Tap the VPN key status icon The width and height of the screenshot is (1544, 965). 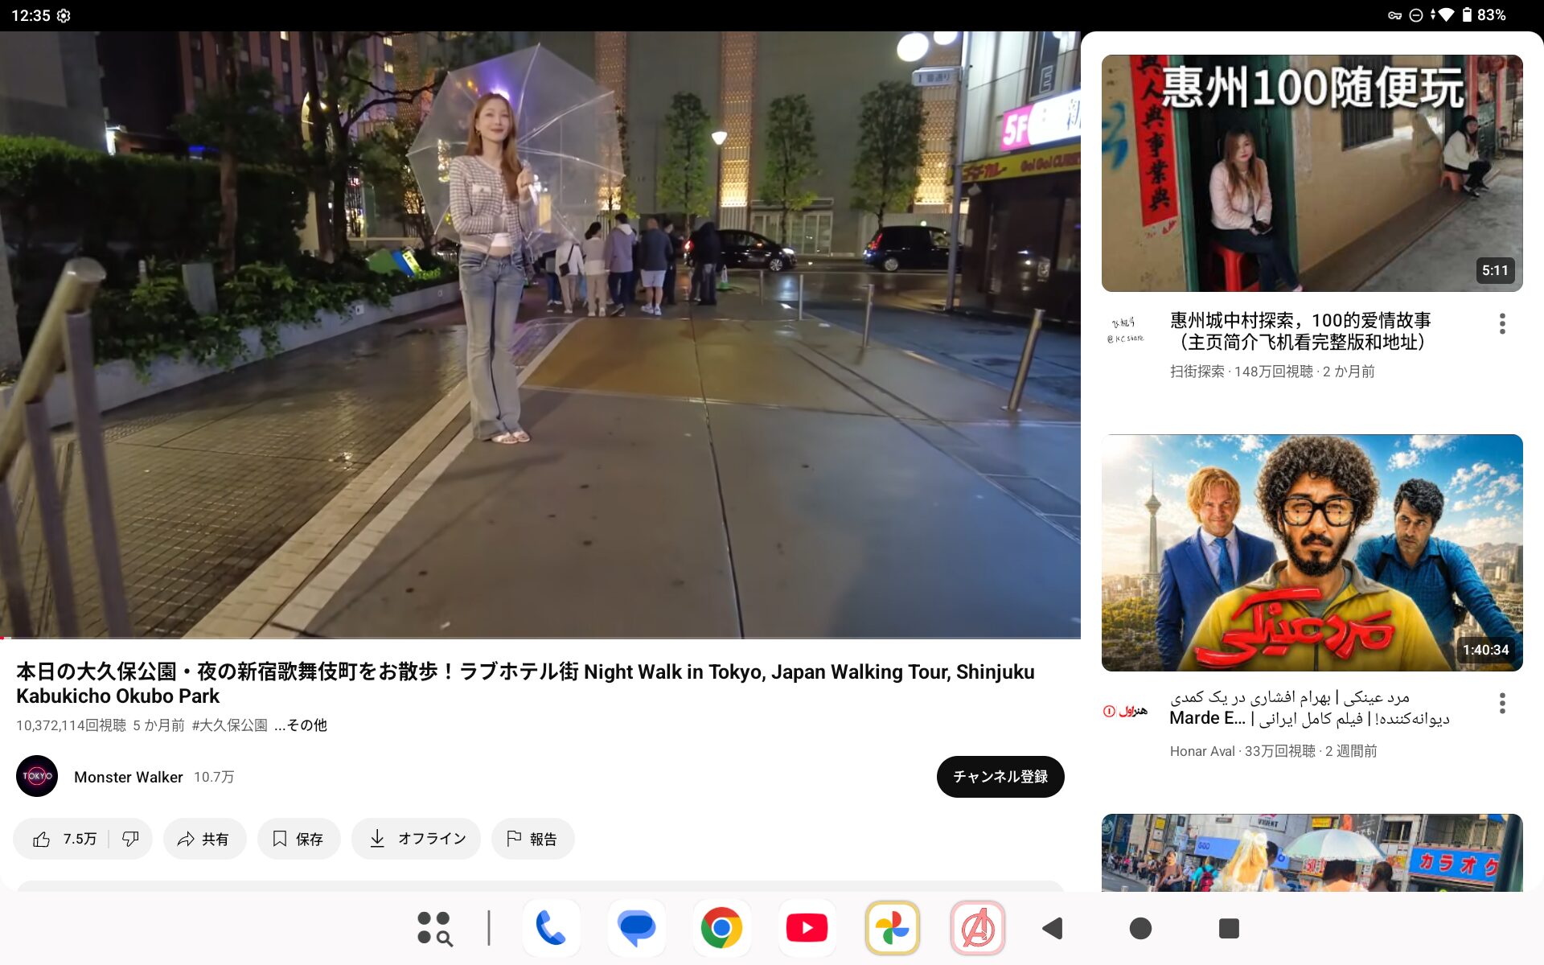click(x=1394, y=15)
